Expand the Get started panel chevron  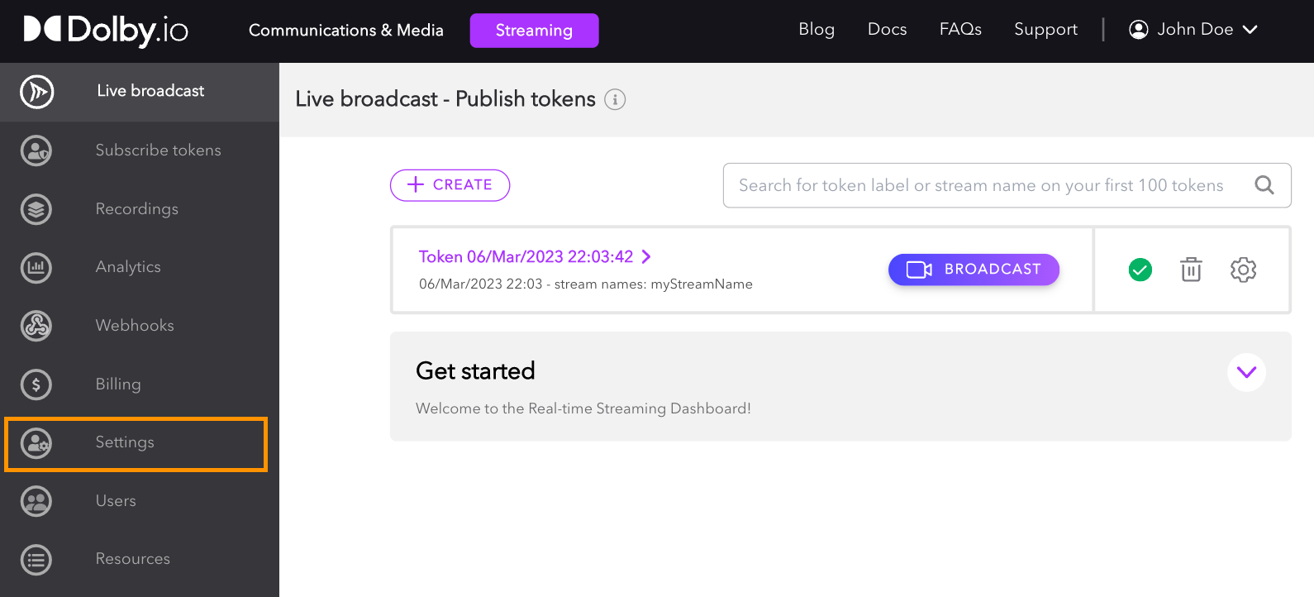[x=1246, y=372]
